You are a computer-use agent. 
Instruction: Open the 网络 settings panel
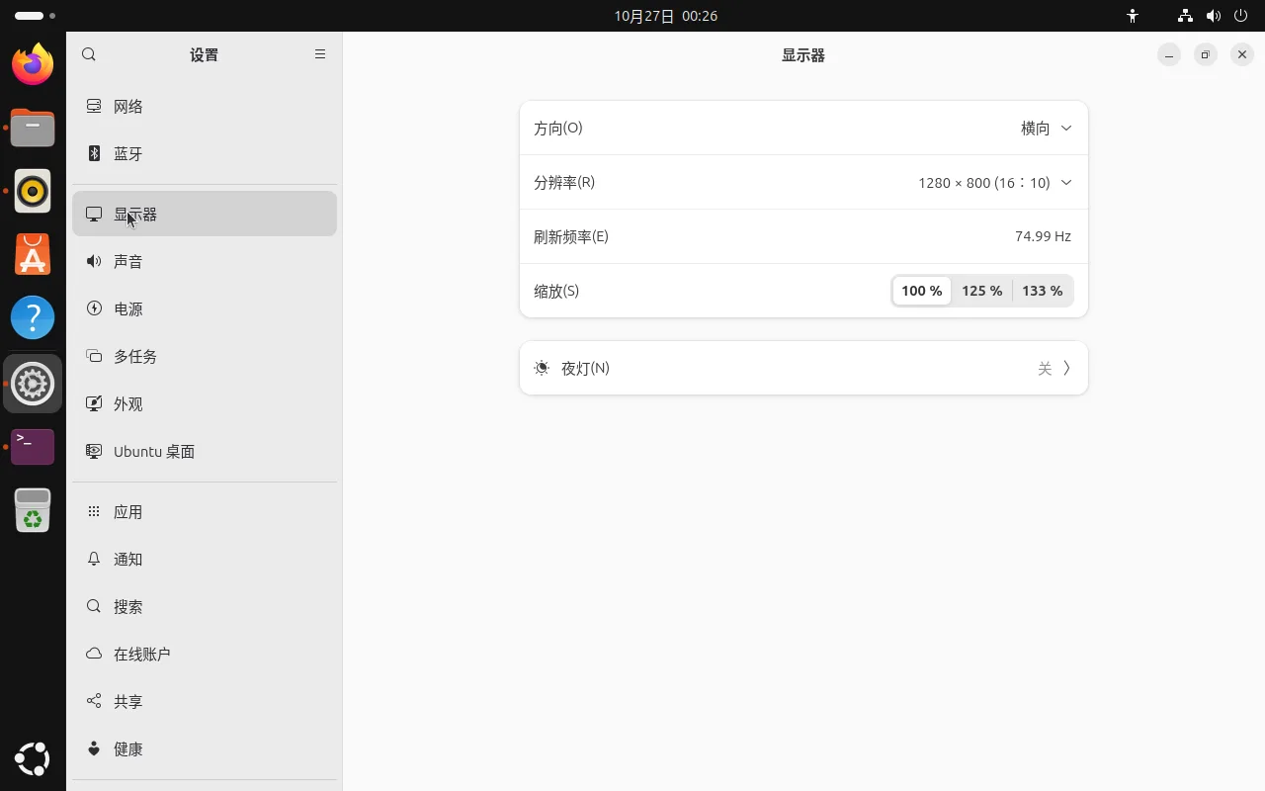205,106
